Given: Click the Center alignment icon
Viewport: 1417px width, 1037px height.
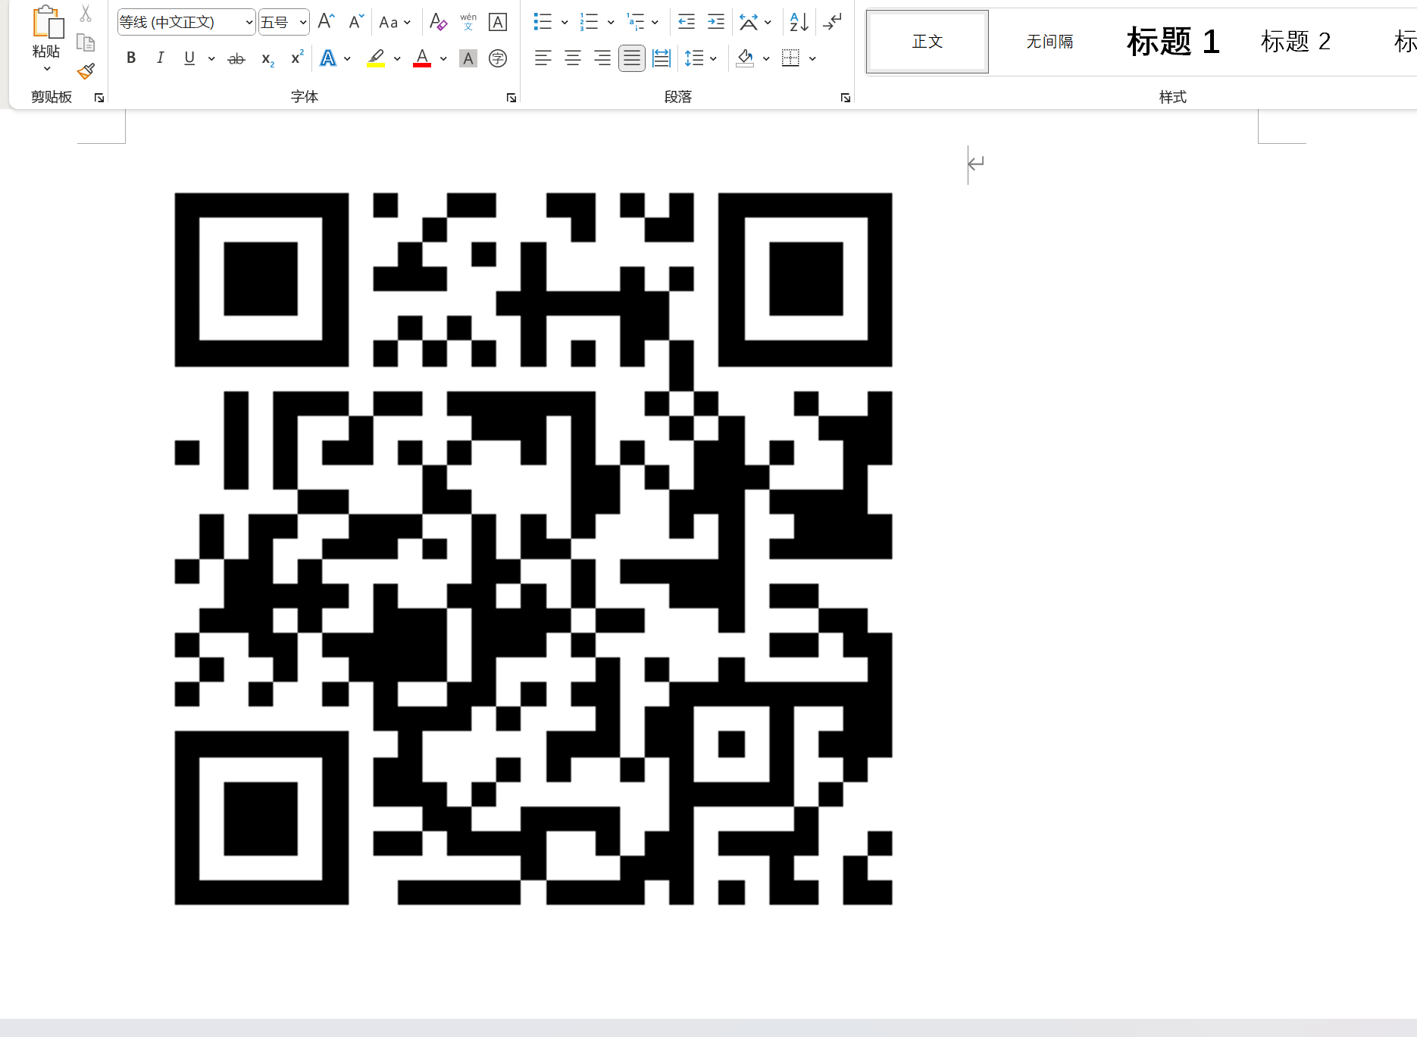Looking at the screenshot, I should 573,58.
